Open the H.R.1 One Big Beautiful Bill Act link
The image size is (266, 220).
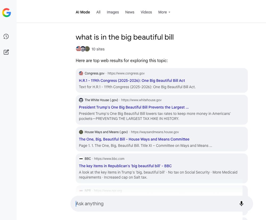[x=132, y=80]
